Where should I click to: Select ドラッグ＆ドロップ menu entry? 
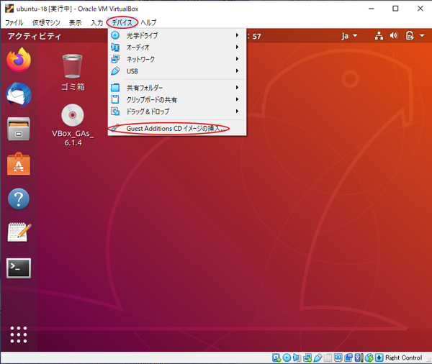(x=177, y=112)
